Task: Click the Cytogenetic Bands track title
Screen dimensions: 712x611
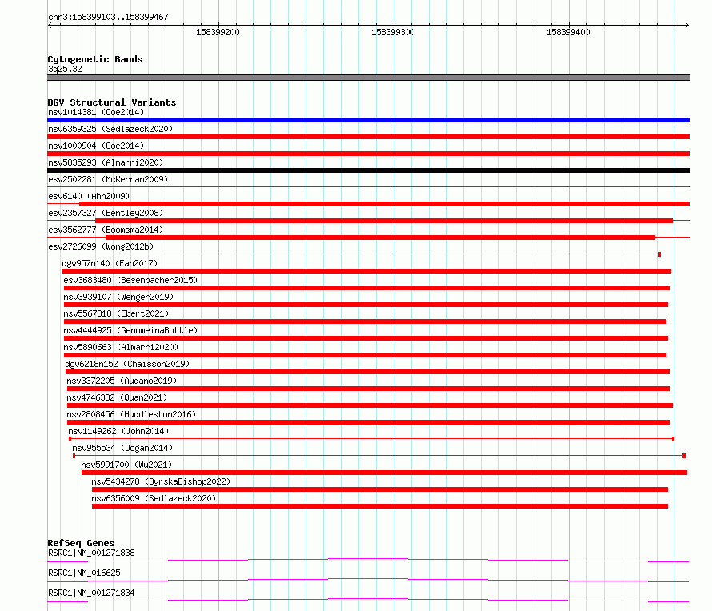Action: point(95,59)
